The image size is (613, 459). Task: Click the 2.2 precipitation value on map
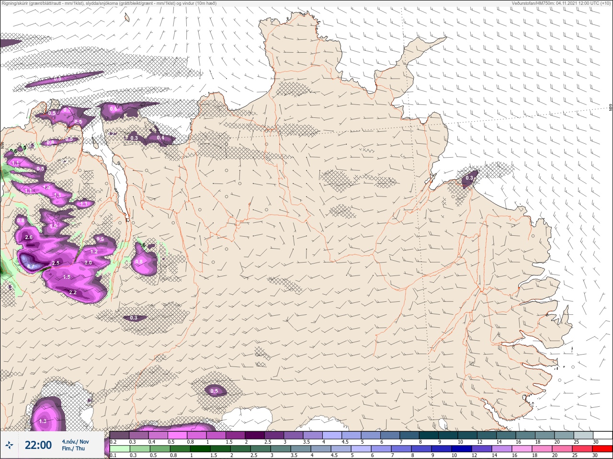click(x=73, y=292)
